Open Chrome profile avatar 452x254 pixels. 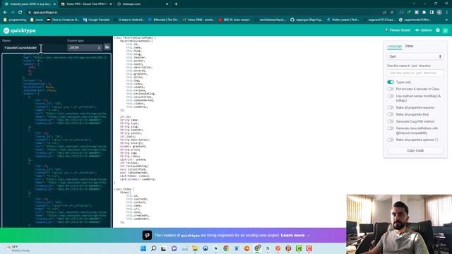point(439,13)
